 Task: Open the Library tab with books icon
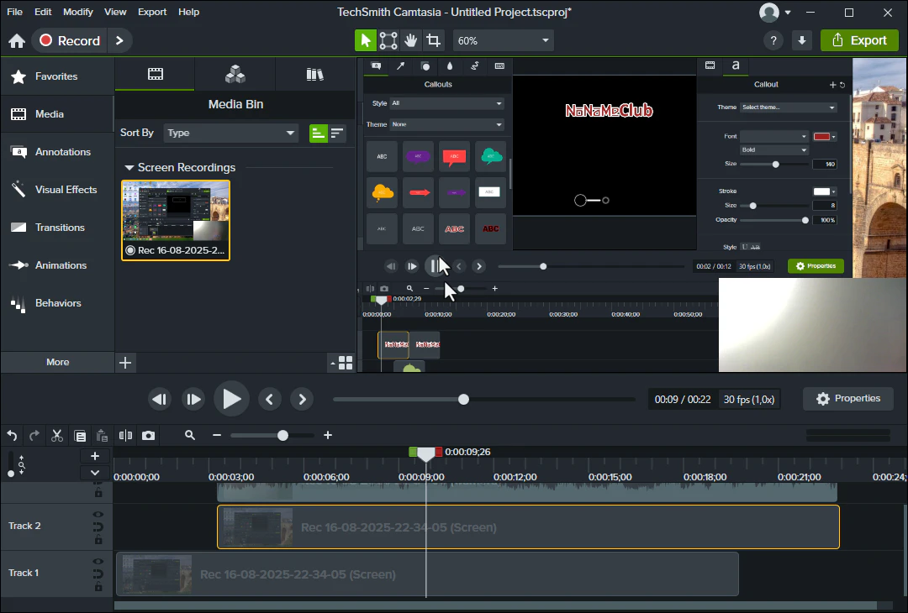315,75
